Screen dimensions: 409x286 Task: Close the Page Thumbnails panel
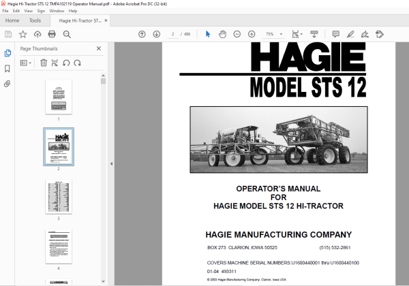[x=99, y=48]
